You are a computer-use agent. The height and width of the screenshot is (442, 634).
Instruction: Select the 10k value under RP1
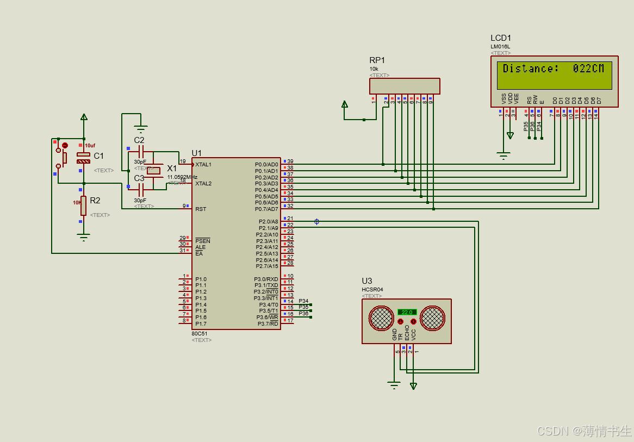(x=374, y=69)
